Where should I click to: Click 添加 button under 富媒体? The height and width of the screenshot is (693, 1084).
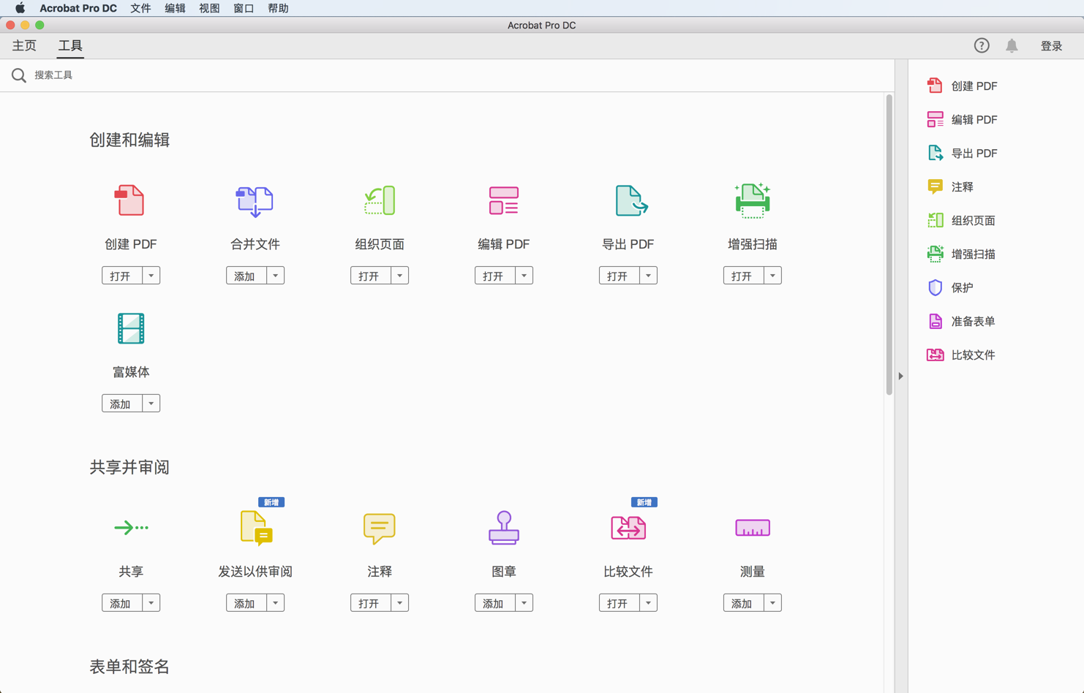pyautogui.click(x=121, y=404)
